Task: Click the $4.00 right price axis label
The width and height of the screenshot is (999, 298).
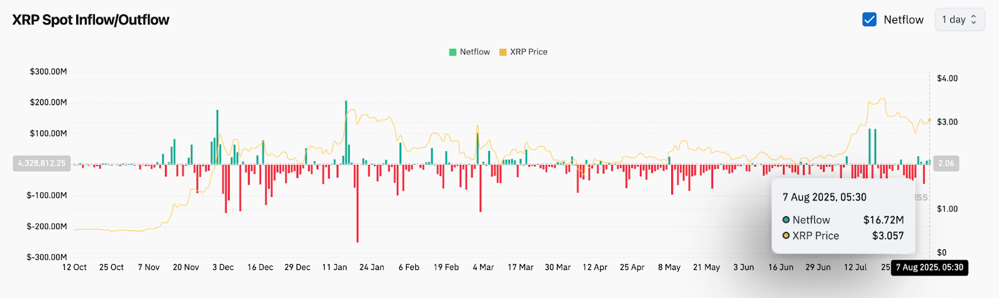Action: point(947,79)
